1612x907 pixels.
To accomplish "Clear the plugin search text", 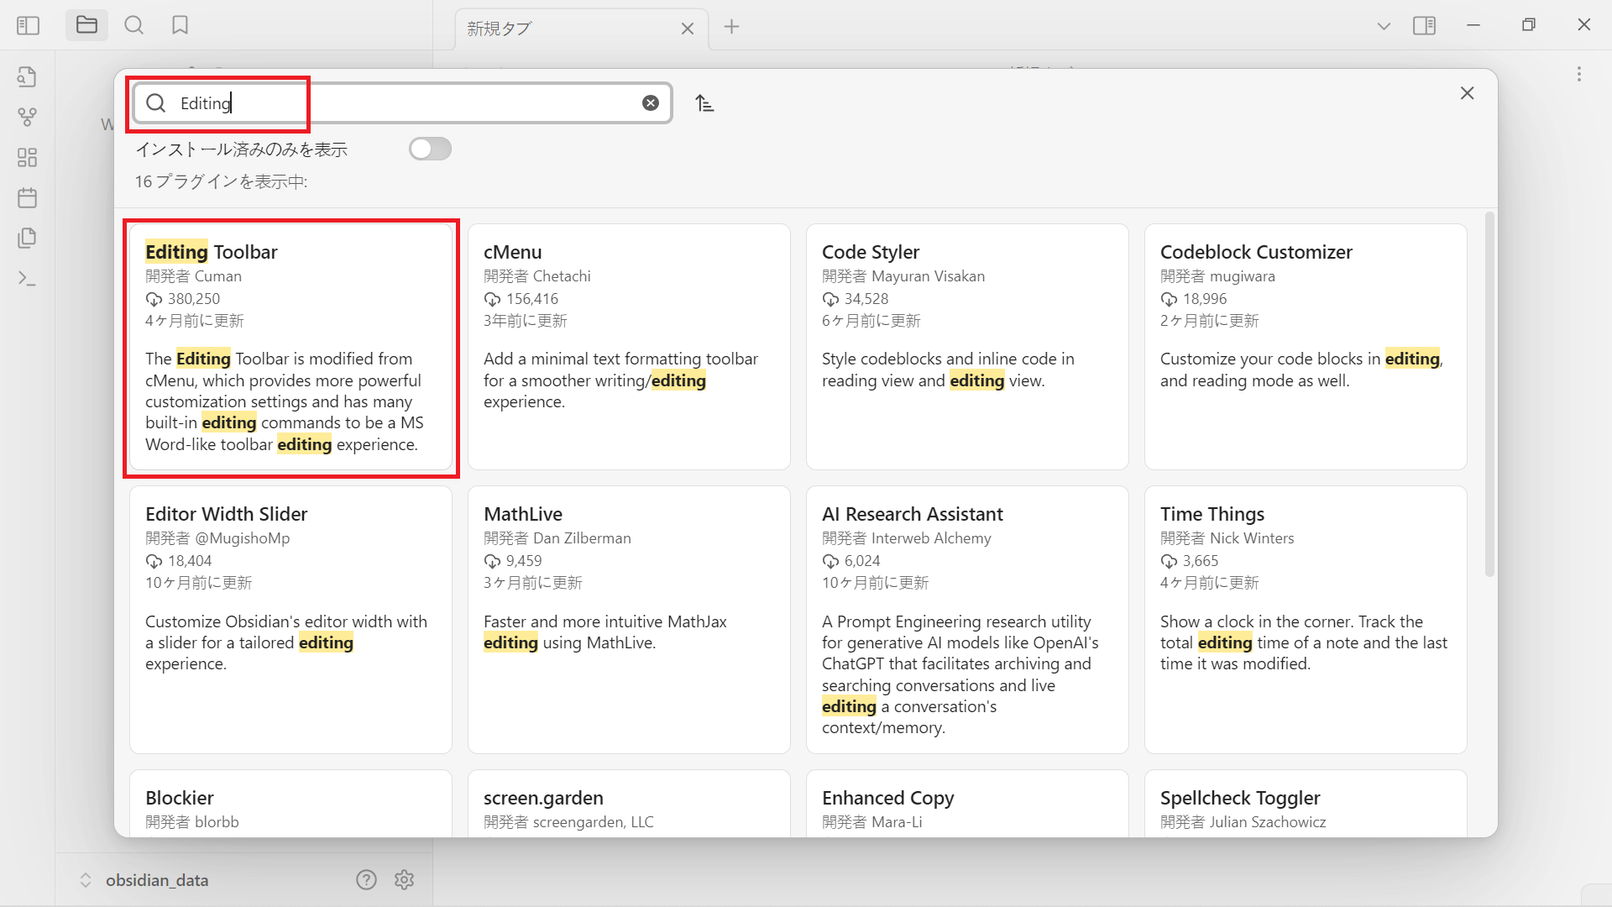I will pyautogui.click(x=651, y=103).
